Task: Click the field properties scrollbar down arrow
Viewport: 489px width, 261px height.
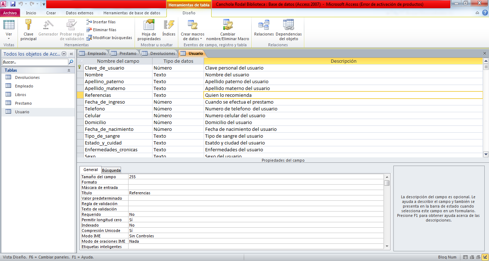Action: point(387,246)
